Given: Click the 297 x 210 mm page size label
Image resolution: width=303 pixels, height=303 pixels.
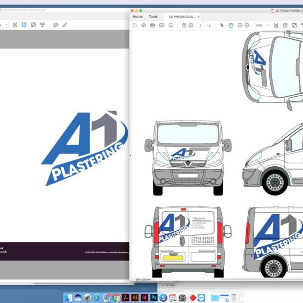Looking at the screenshot, I should click(143, 279).
